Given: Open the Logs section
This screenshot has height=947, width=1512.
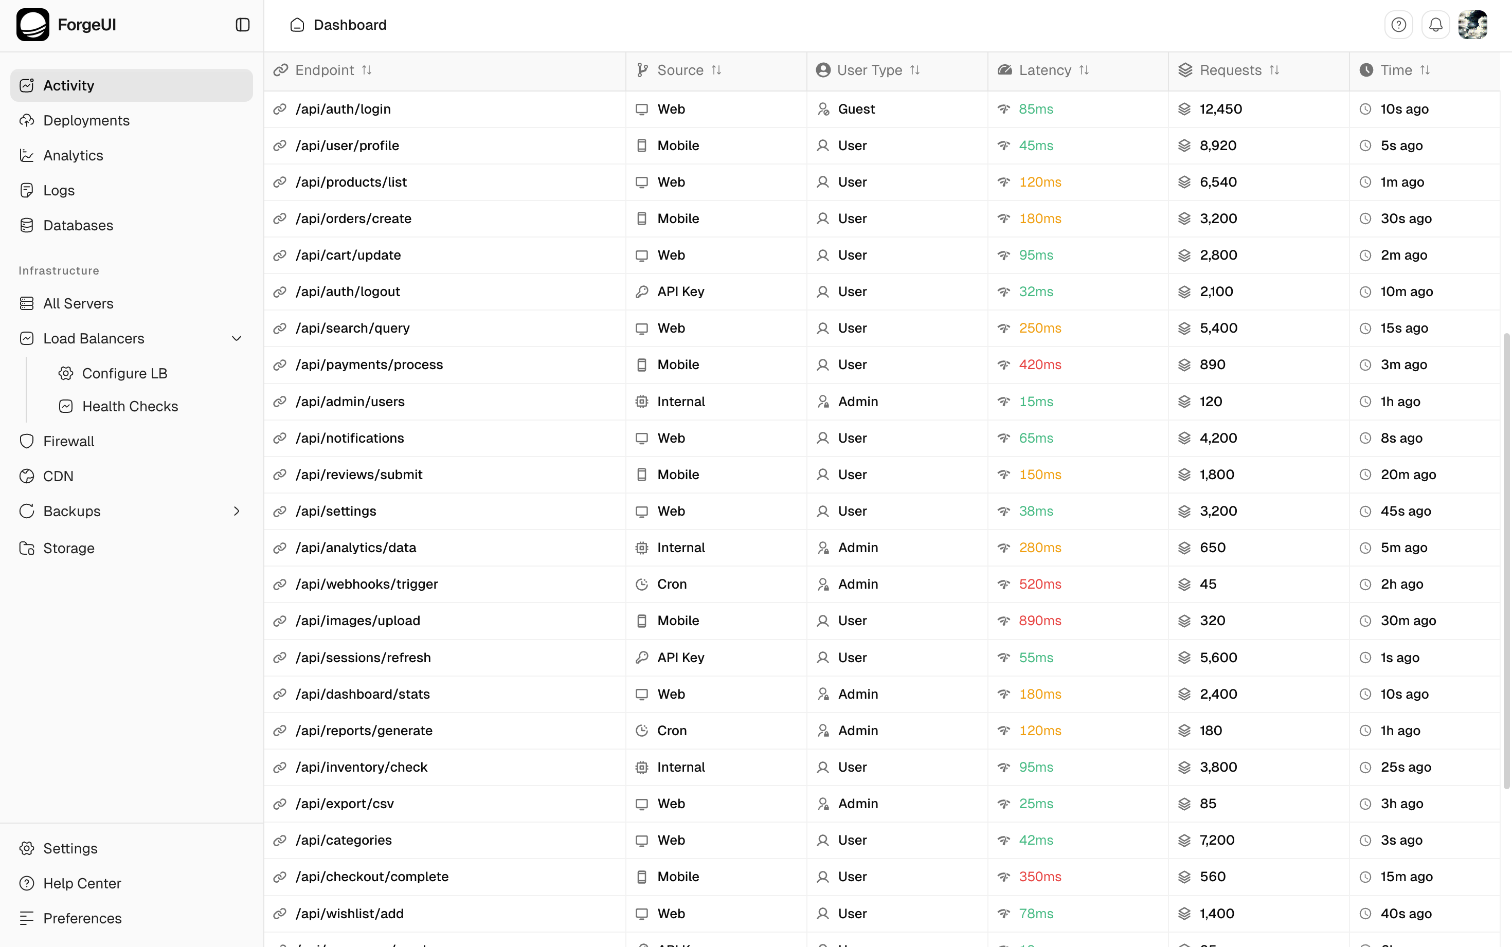Looking at the screenshot, I should click(58, 190).
